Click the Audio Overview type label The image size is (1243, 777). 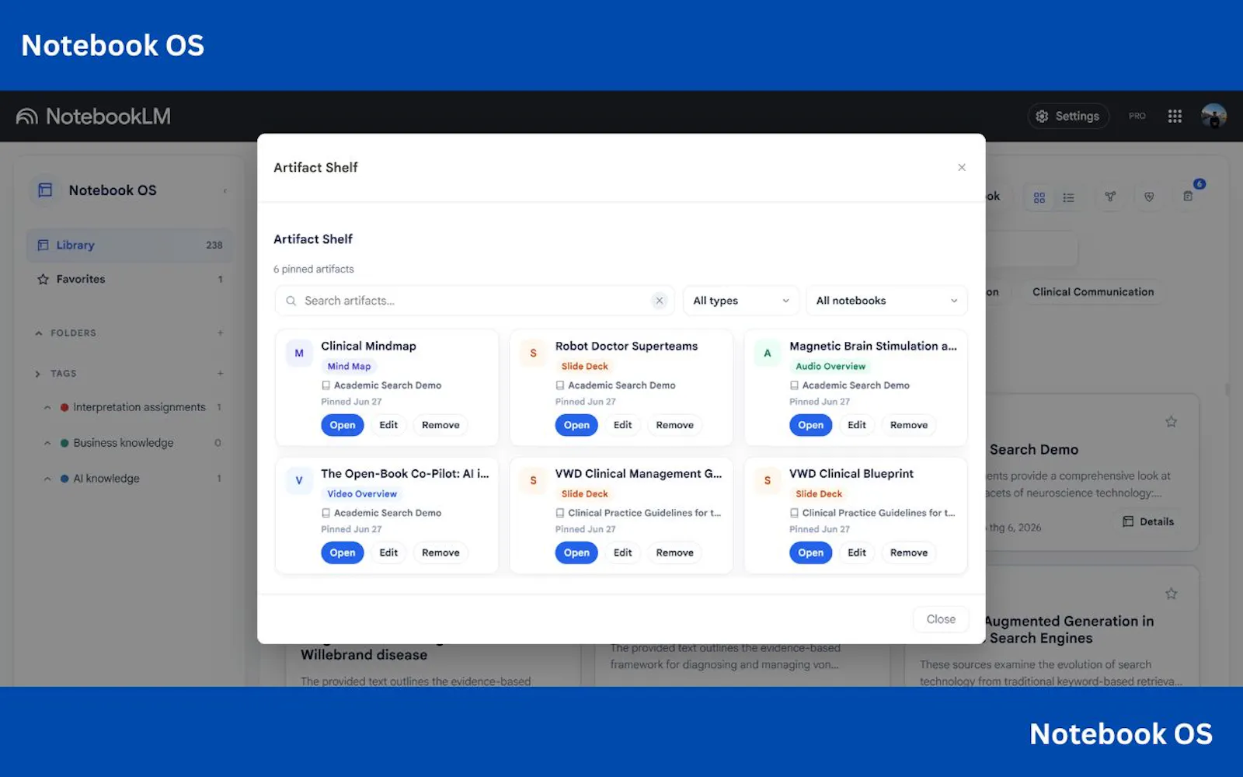(x=830, y=367)
